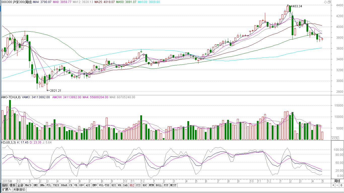Switch indicator to DMA
Image resolution: width=344 pixels, height=193 pixels.
click(42, 185)
